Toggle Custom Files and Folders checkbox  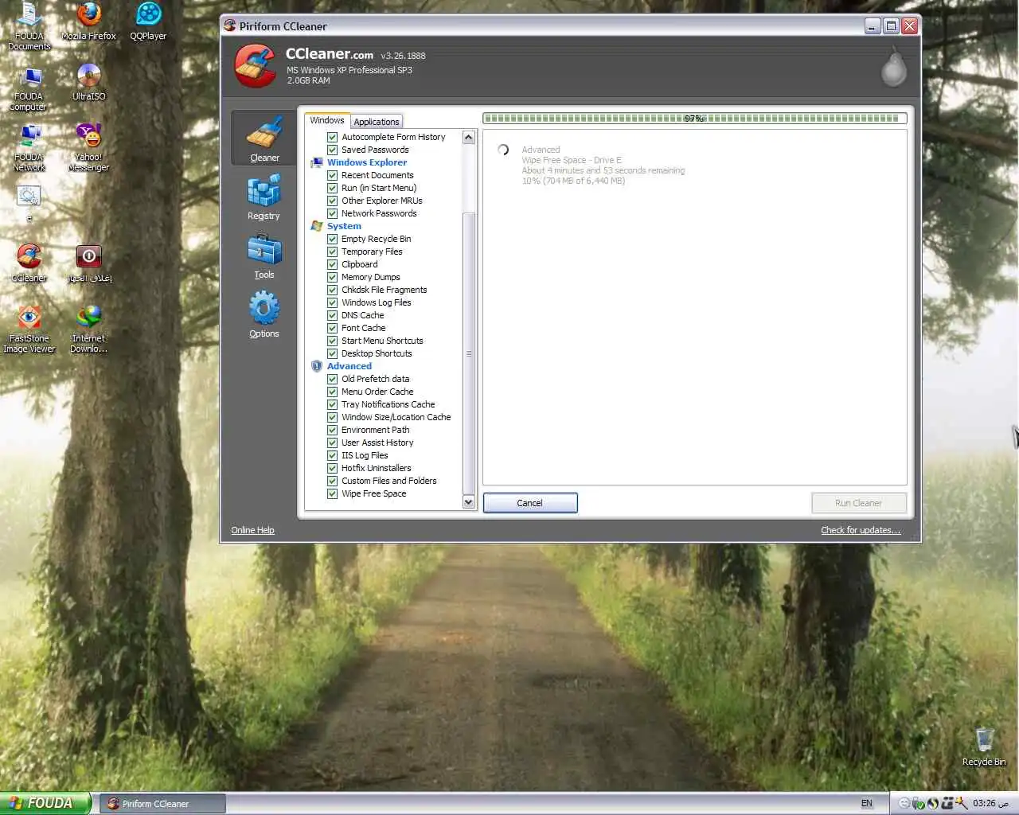(x=333, y=481)
